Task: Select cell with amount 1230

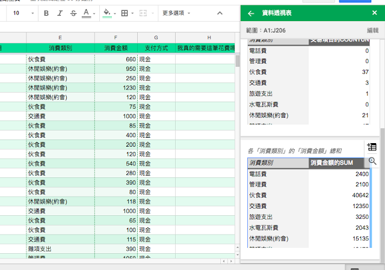Action: pyautogui.click(x=116, y=88)
